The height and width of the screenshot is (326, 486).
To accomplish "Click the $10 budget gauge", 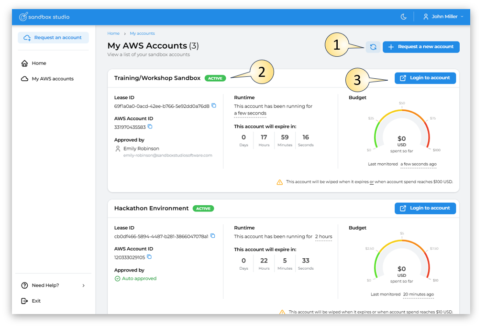I will (402, 258).
